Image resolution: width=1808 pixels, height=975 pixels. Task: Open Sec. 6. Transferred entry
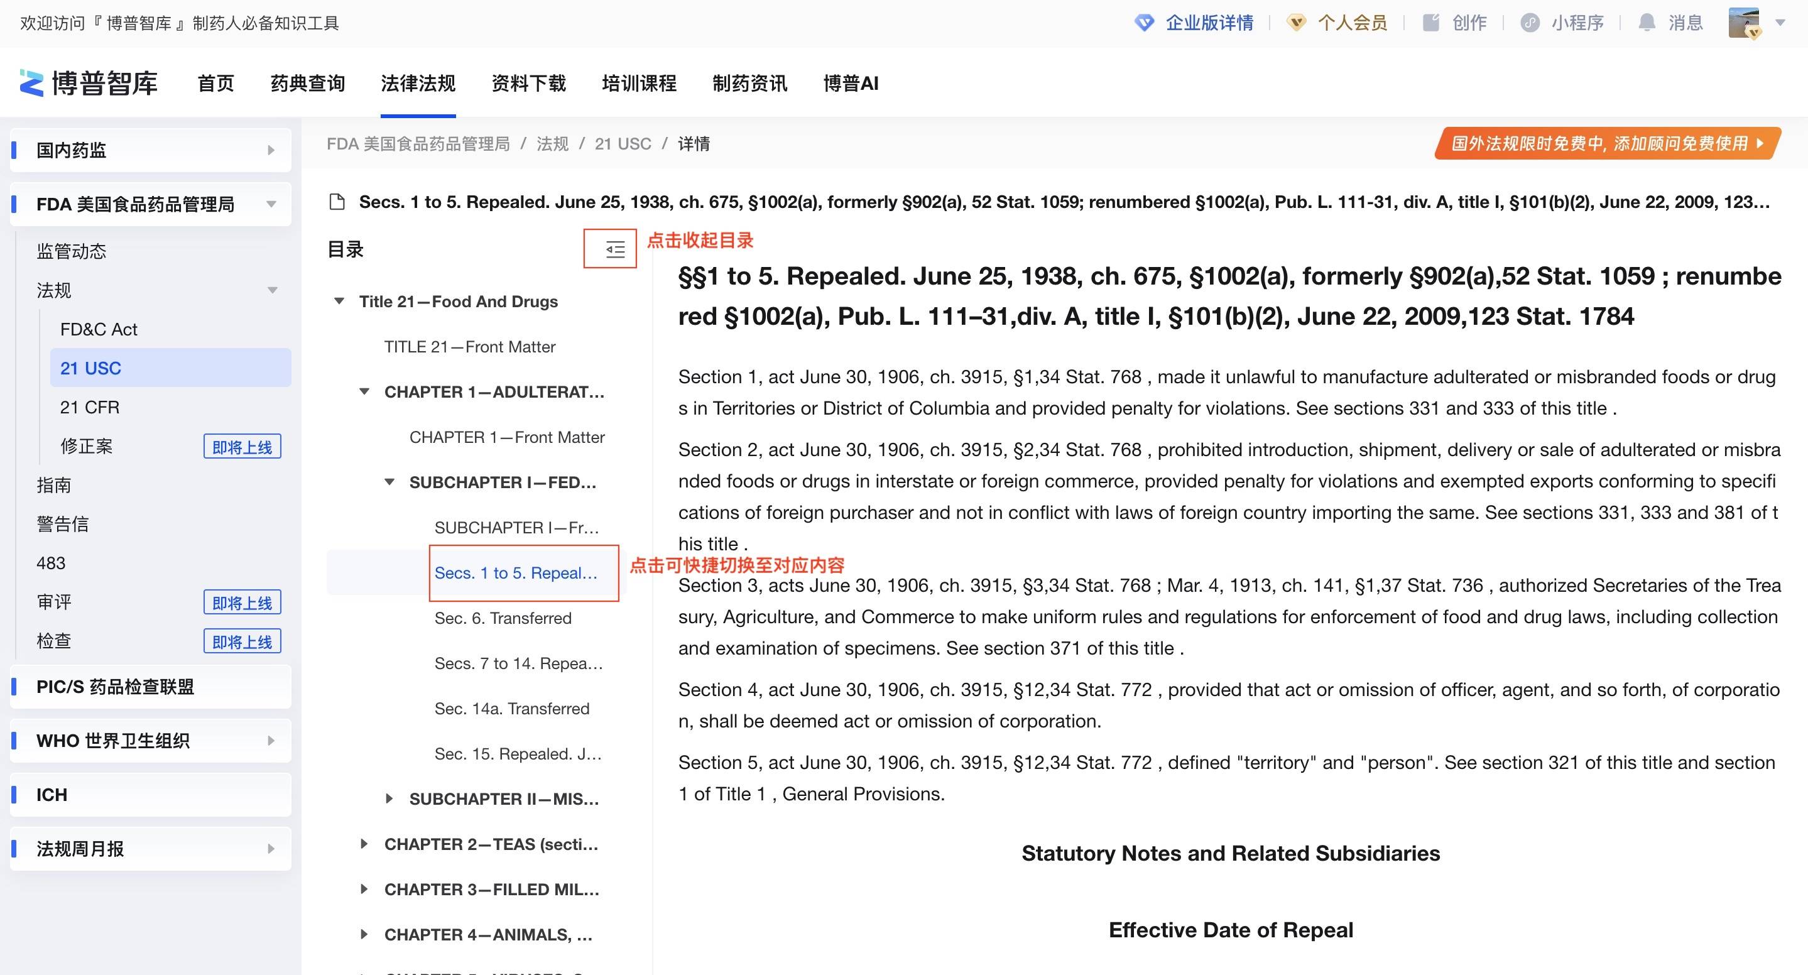[x=503, y=618]
